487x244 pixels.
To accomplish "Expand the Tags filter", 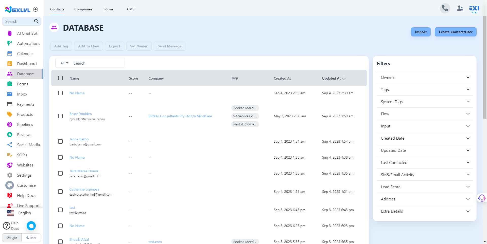I will (425, 89).
